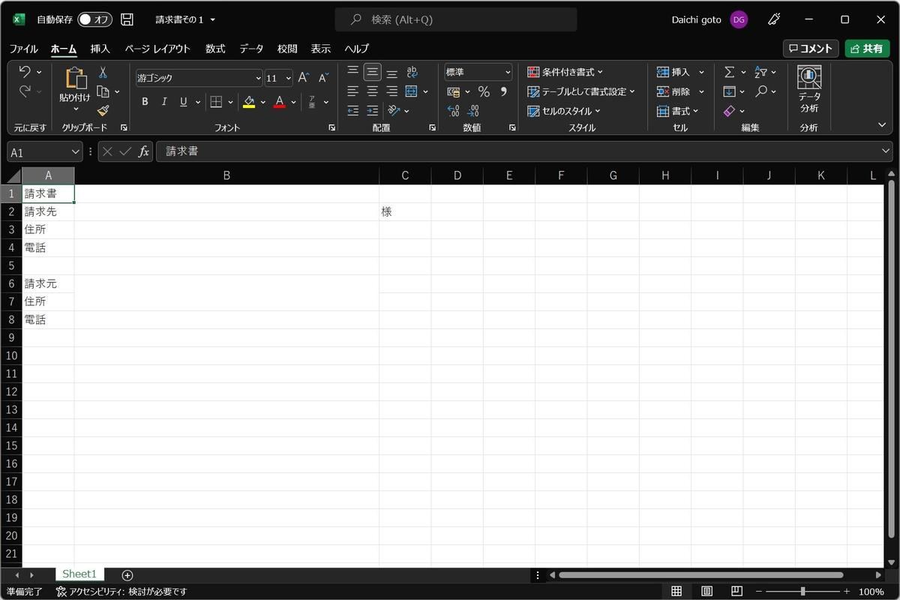Toggle the 自動保存 AutoSave switch
The height and width of the screenshot is (600, 900).
pos(94,19)
